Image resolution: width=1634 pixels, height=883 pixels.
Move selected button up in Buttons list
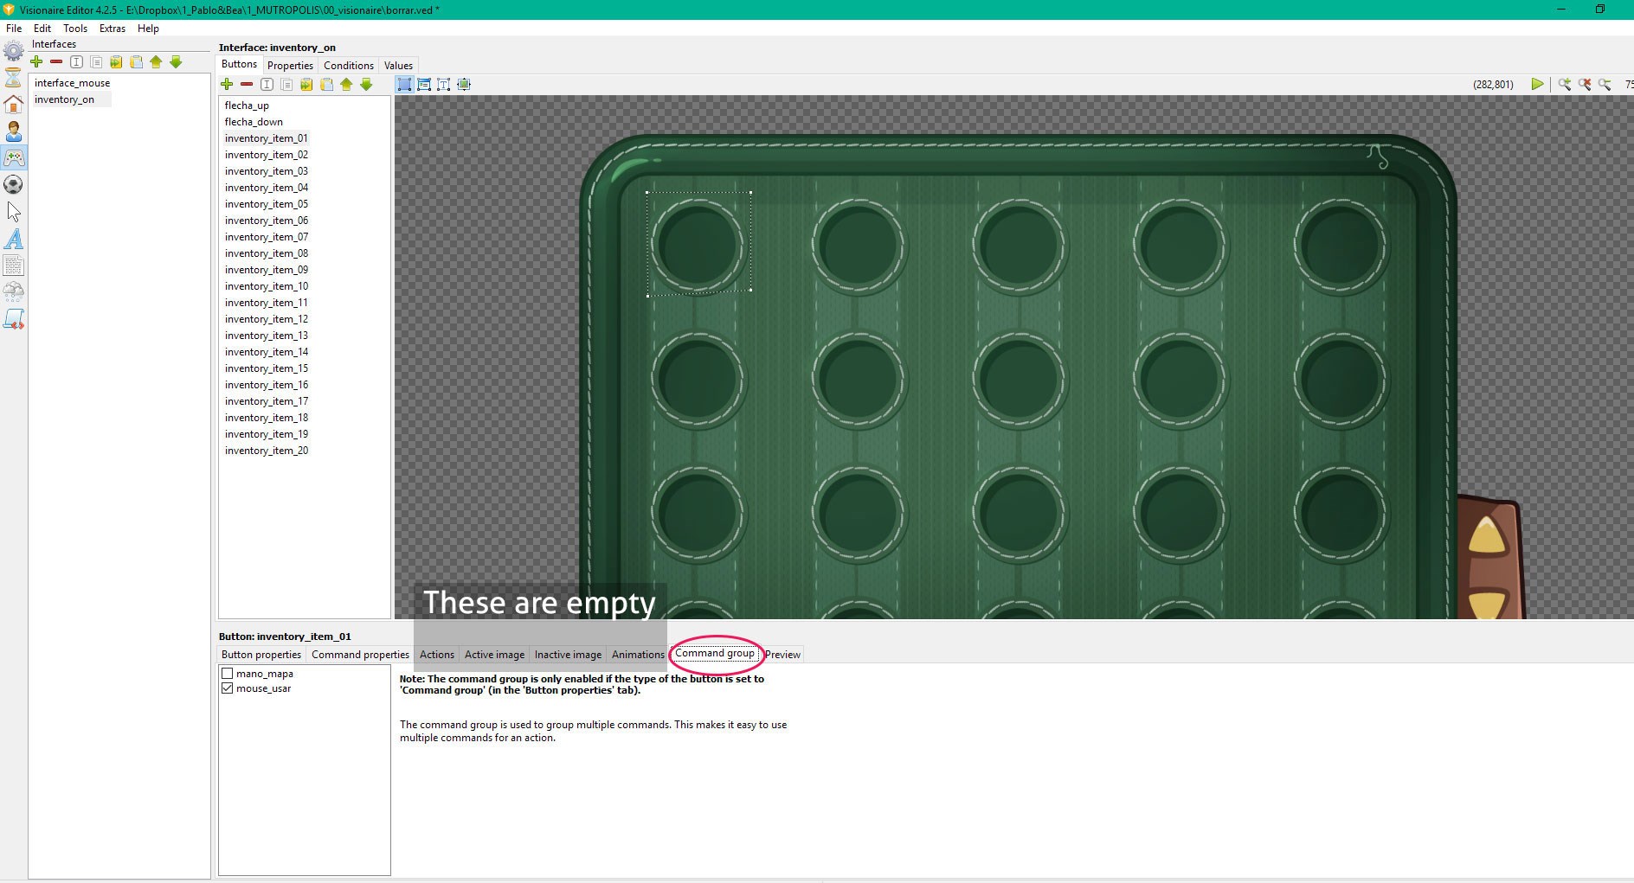coord(346,84)
